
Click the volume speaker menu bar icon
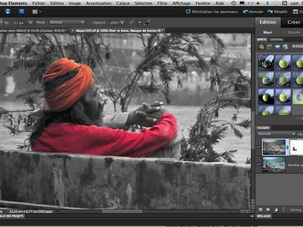tap(258, 3)
